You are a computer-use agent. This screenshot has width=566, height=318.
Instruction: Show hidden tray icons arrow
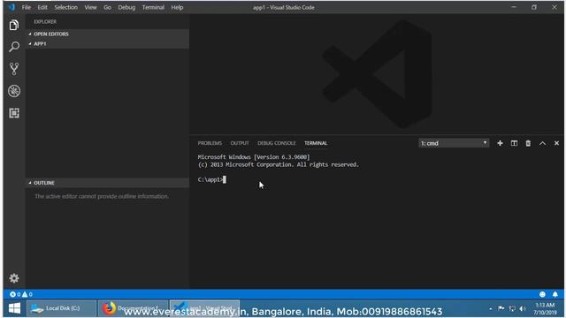coord(490,308)
